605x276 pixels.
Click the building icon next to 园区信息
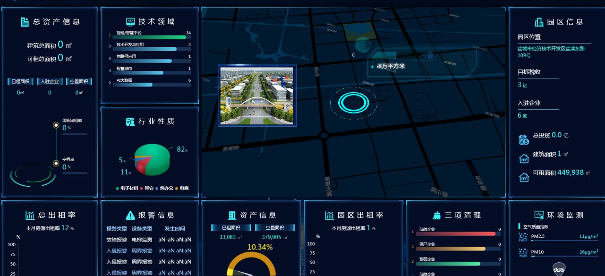click(x=539, y=22)
